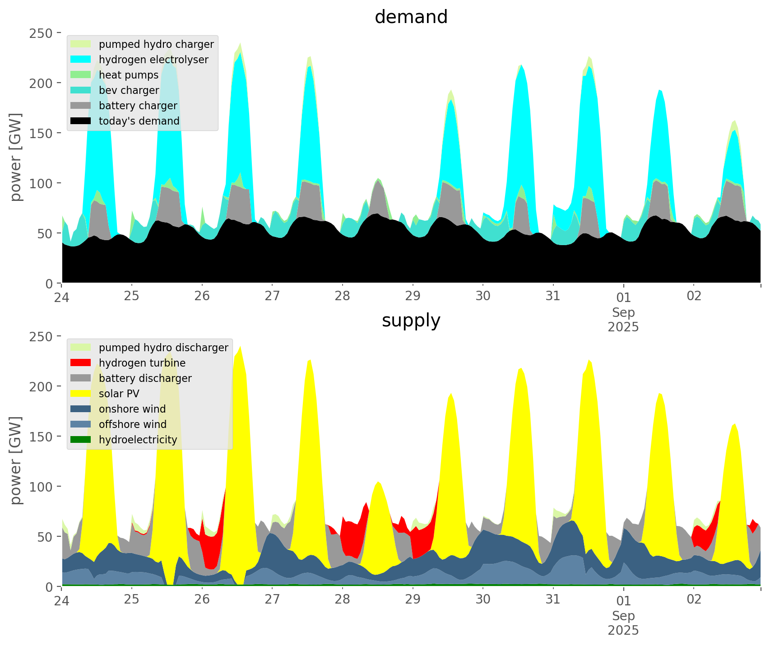Select the heat pumps legend swatch
770x646 pixels.
pyautogui.click(x=81, y=75)
